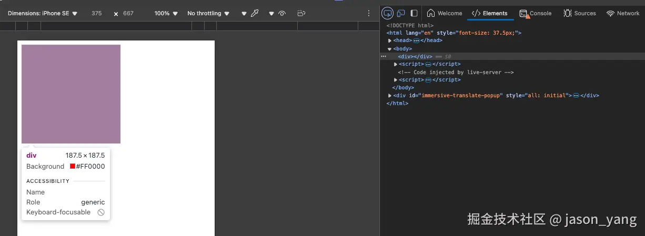645x236 pixels.
Task: Click the ellipsis badge inside head tag
Action: pos(416,40)
